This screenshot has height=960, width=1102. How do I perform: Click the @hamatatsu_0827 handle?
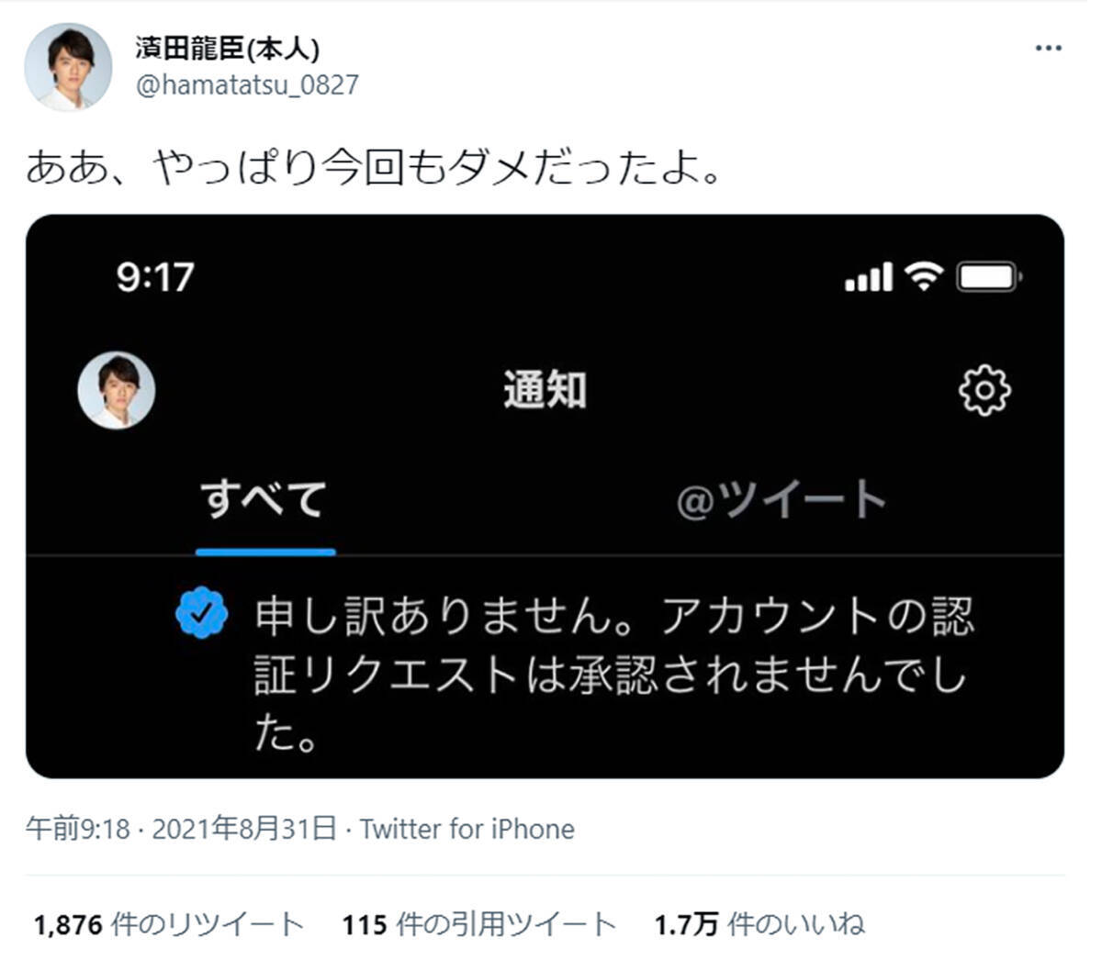(x=247, y=85)
